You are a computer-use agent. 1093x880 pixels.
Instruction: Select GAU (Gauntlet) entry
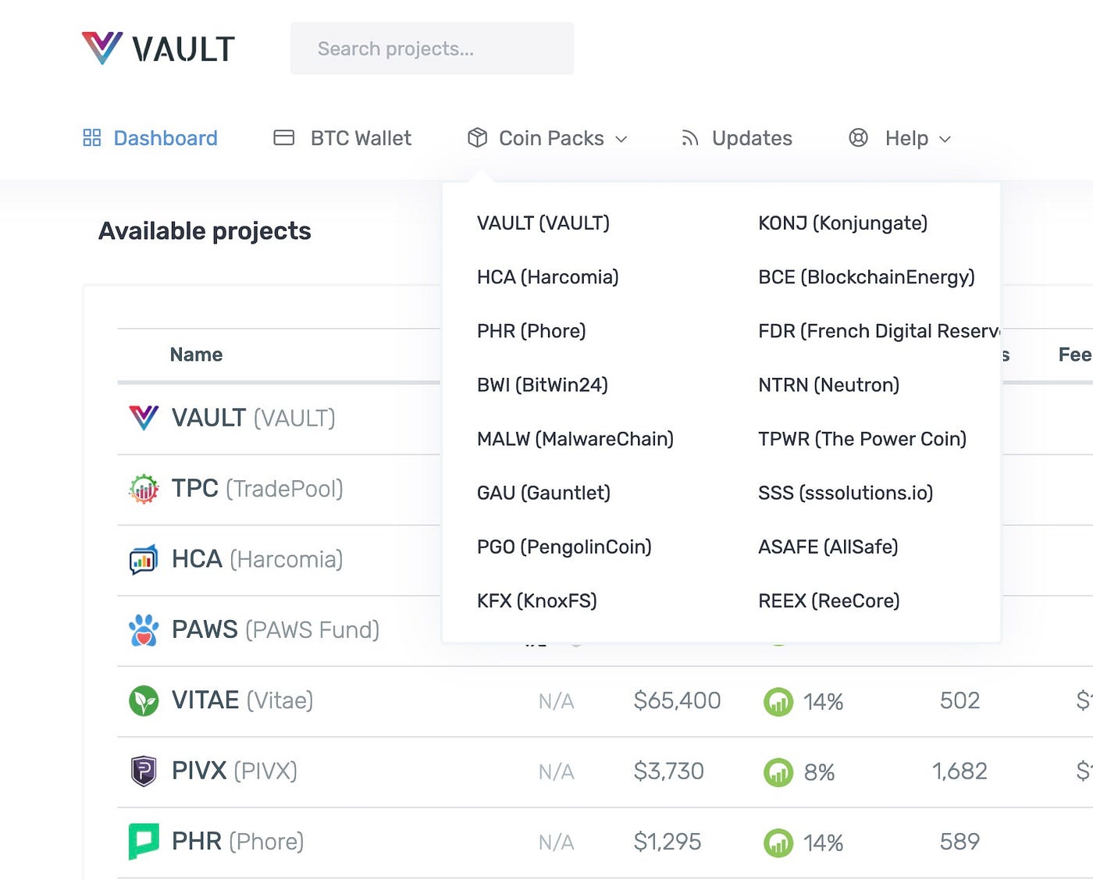[544, 493]
